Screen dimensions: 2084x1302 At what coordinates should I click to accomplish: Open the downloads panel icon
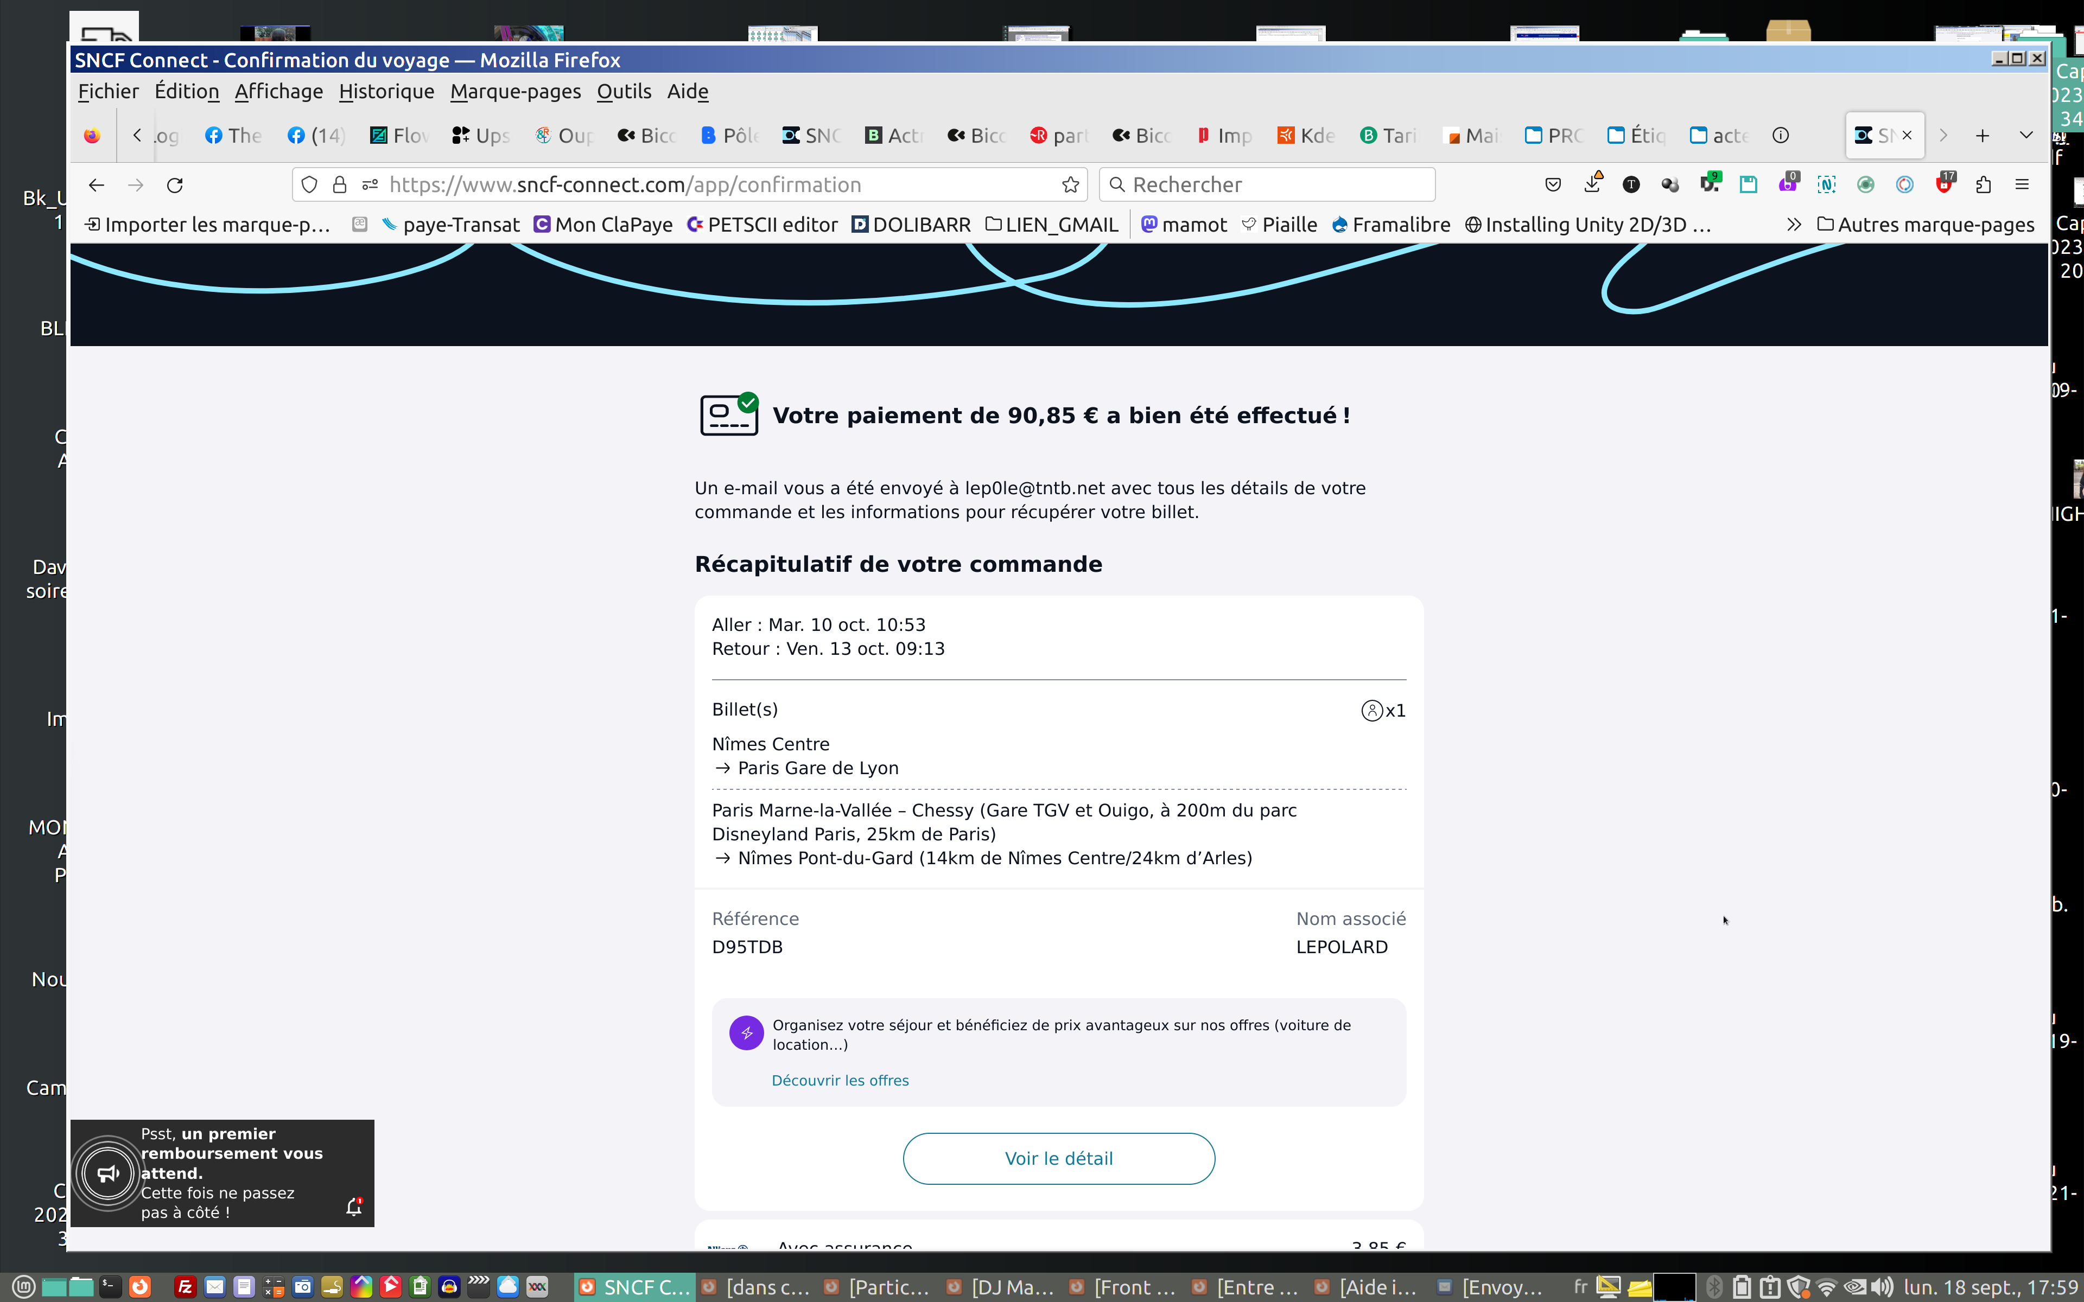1592,184
